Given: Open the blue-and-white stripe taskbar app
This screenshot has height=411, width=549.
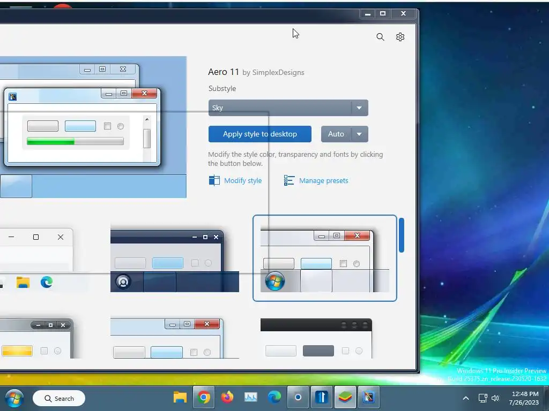Looking at the screenshot, I should [322, 398].
